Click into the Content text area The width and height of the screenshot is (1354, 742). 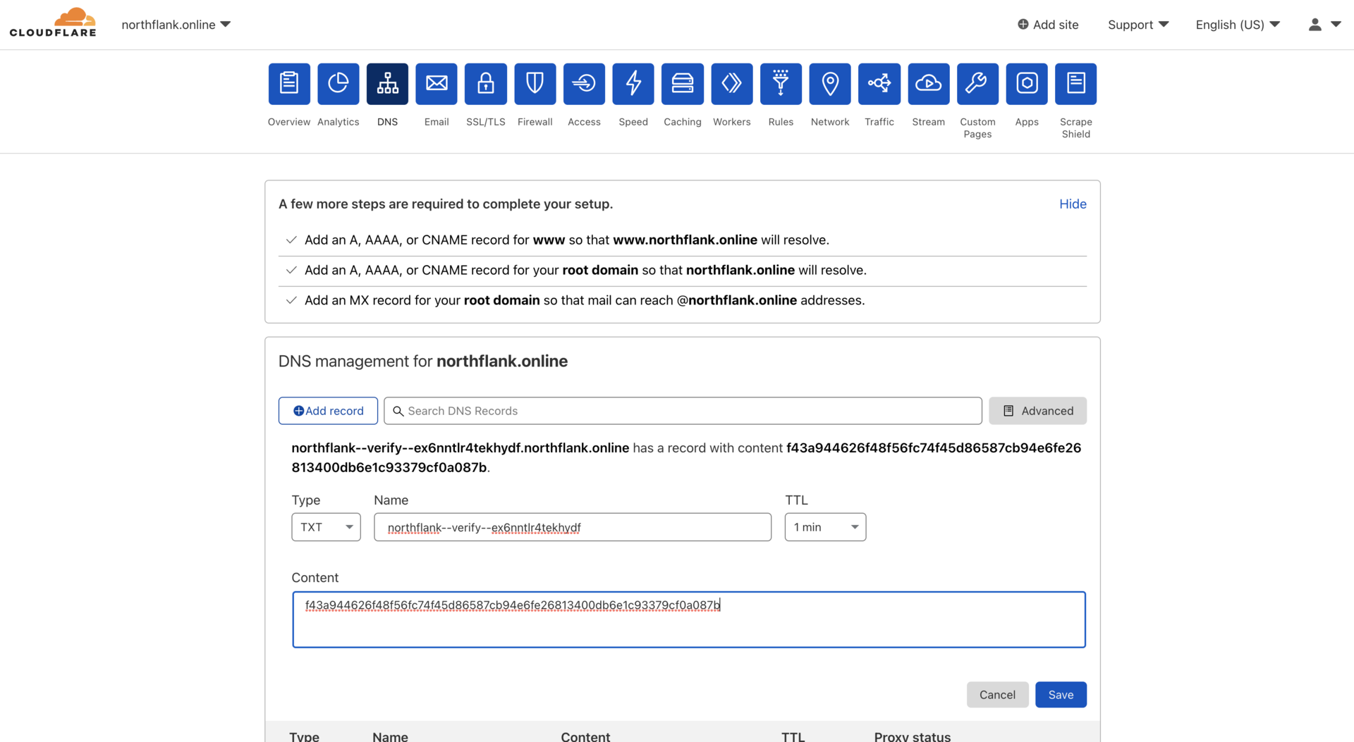point(689,619)
